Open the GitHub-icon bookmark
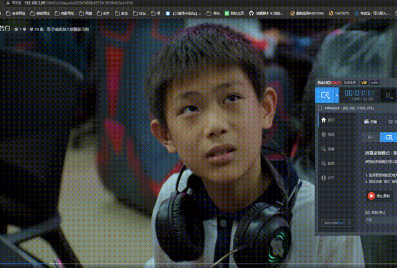 [266, 13]
